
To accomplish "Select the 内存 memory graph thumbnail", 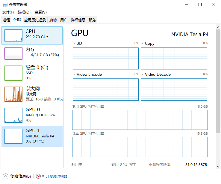I will [x=13, y=54].
